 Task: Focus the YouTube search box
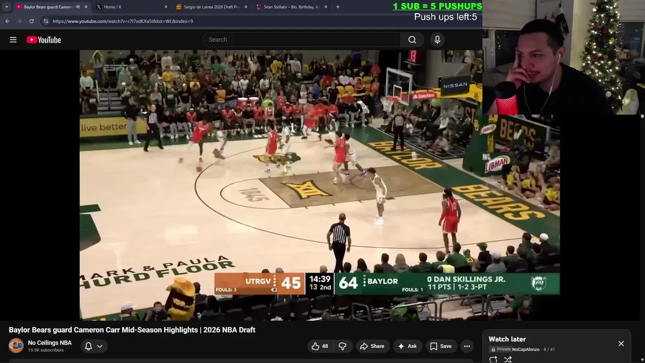click(301, 40)
